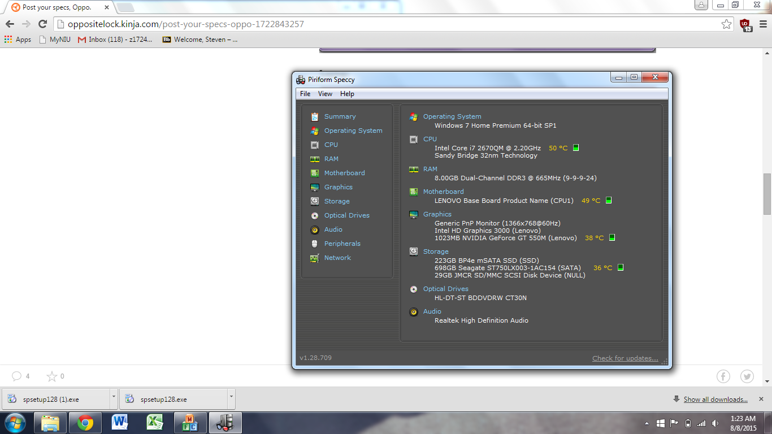The image size is (772, 434).
Task: Show hidden system tray icons arrow
Action: coord(647,423)
